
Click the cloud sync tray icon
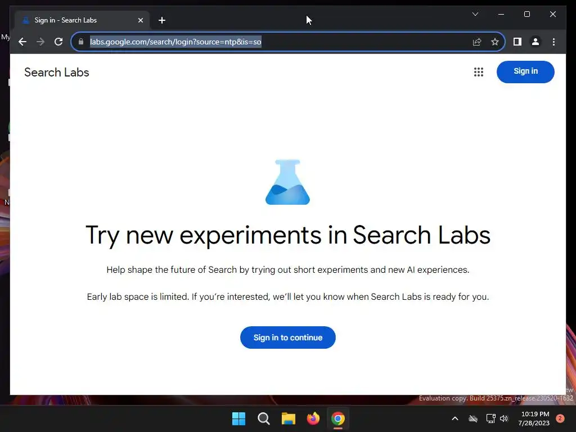[x=473, y=418]
